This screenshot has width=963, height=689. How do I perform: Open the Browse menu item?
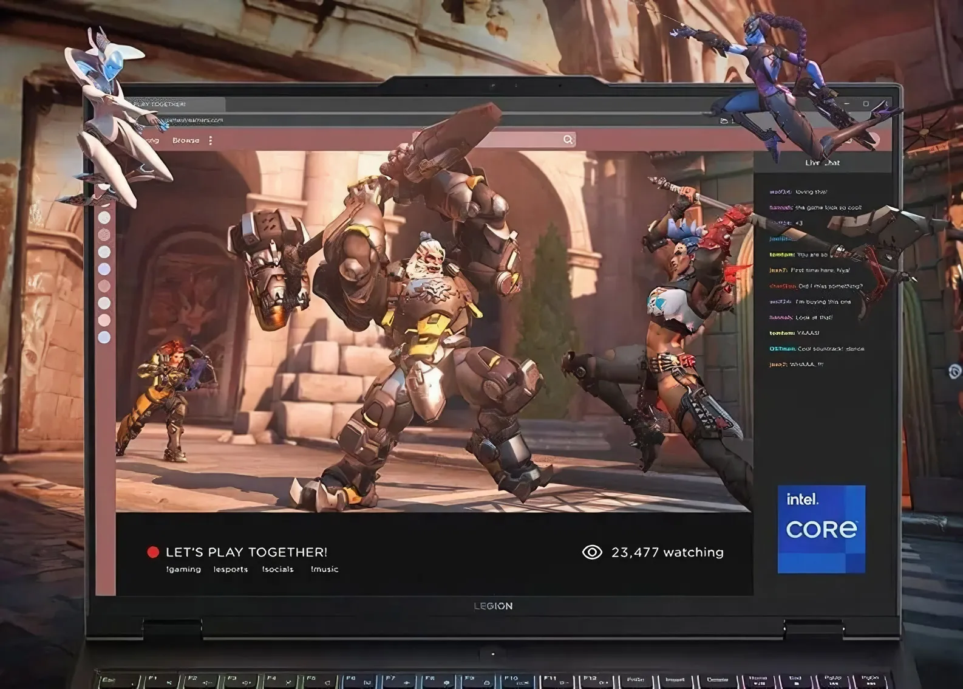186,140
